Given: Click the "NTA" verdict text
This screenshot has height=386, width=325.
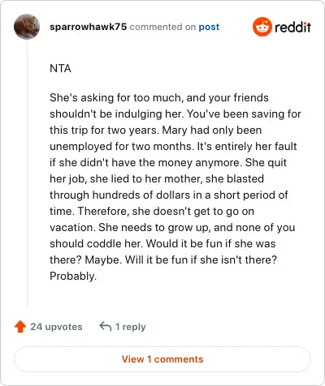Looking at the screenshot, I should point(60,68).
